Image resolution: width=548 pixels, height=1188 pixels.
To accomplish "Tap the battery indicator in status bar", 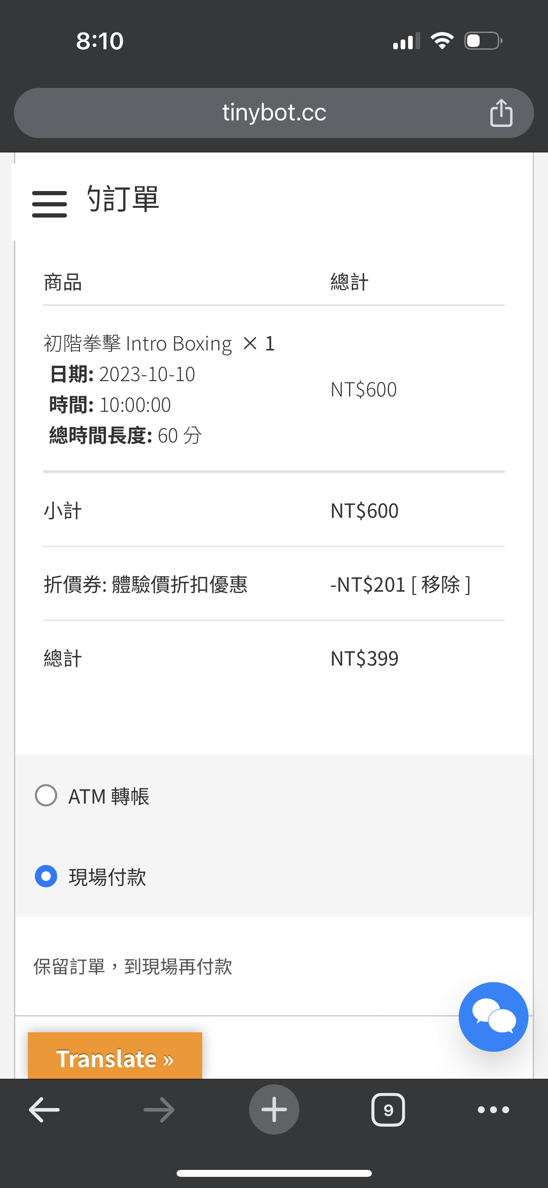I will coord(483,41).
